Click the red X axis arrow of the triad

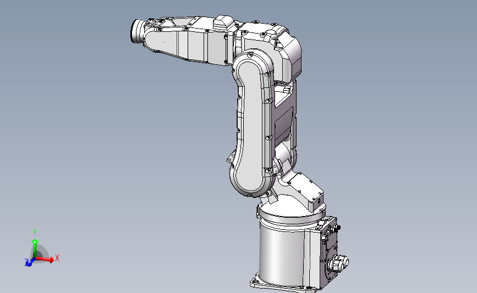pos(45,259)
